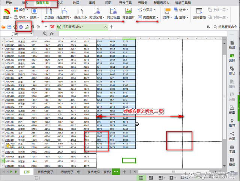
Task: Click the Print Preview icon
Action: (x=27, y=27)
